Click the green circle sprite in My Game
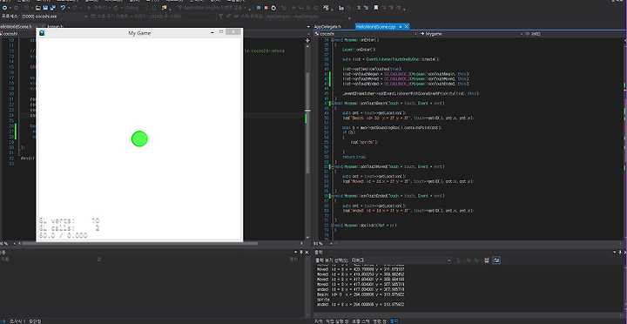The width and height of the screenshot is (627, 324). 139,138
